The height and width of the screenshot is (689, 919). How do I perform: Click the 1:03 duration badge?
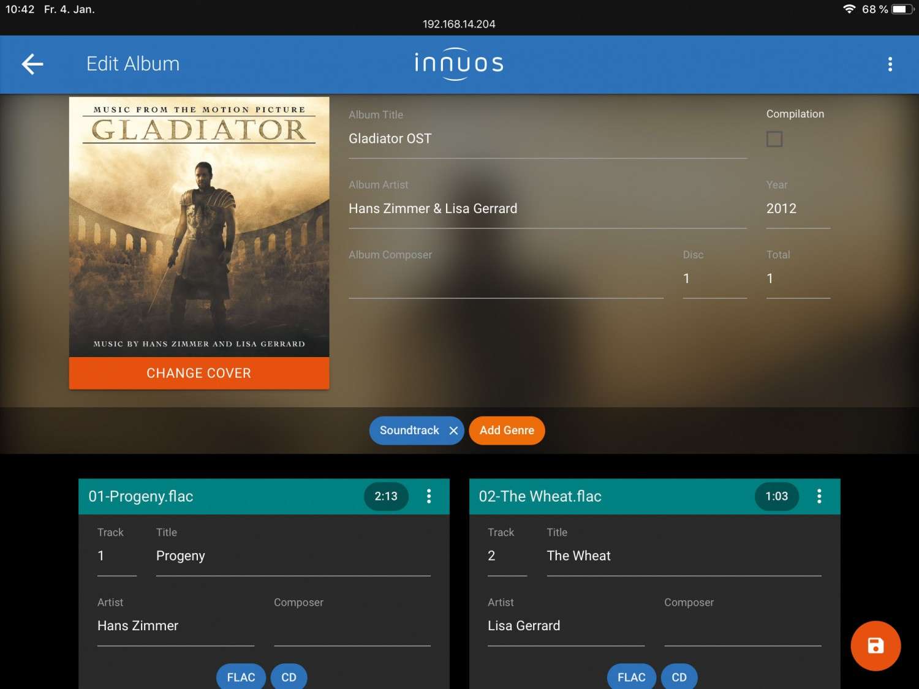pyautogui.click(x=776, y=496)
